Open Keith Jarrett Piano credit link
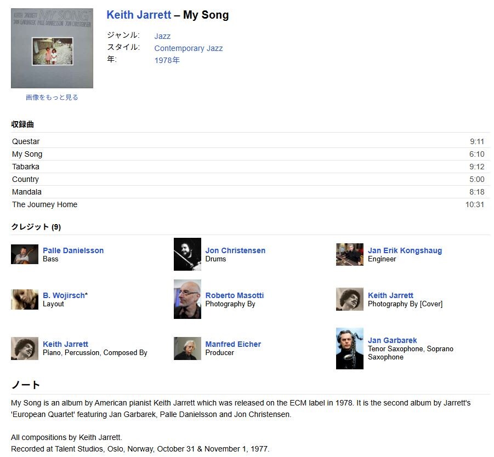494x457 pixels. pos(65,344)
